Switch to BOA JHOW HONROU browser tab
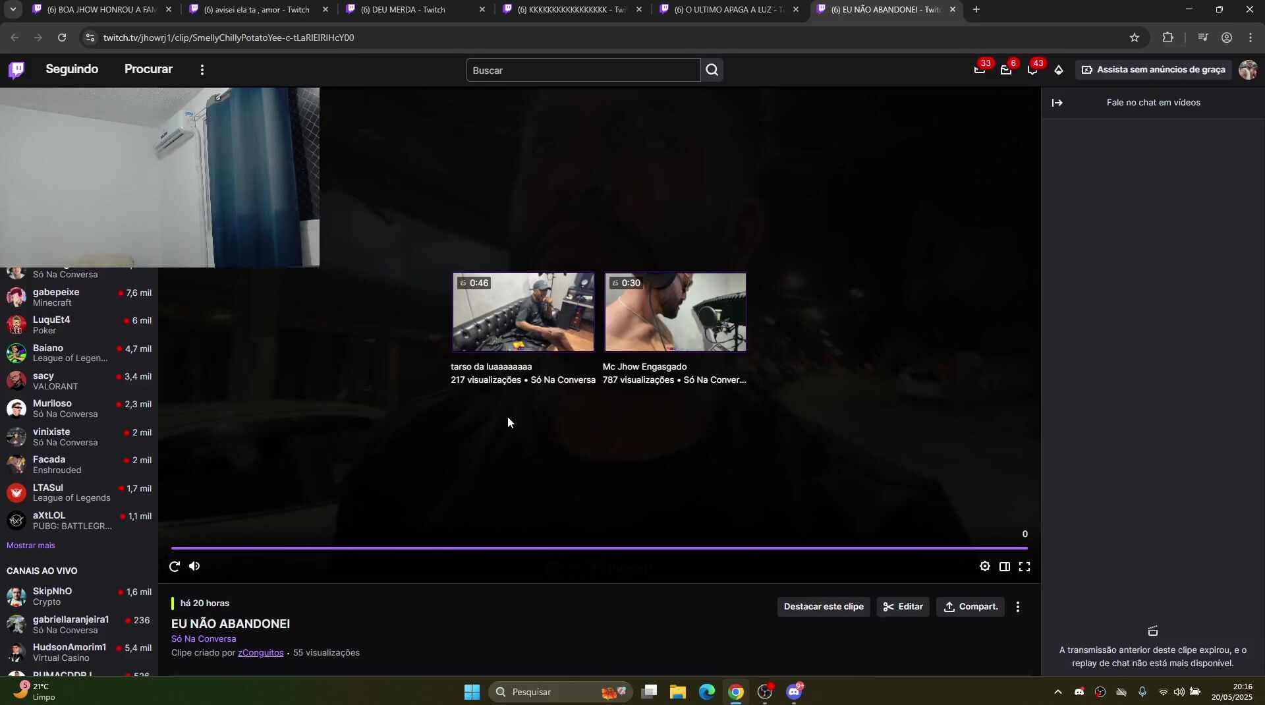1265x705 pixels. click(102, 10)
